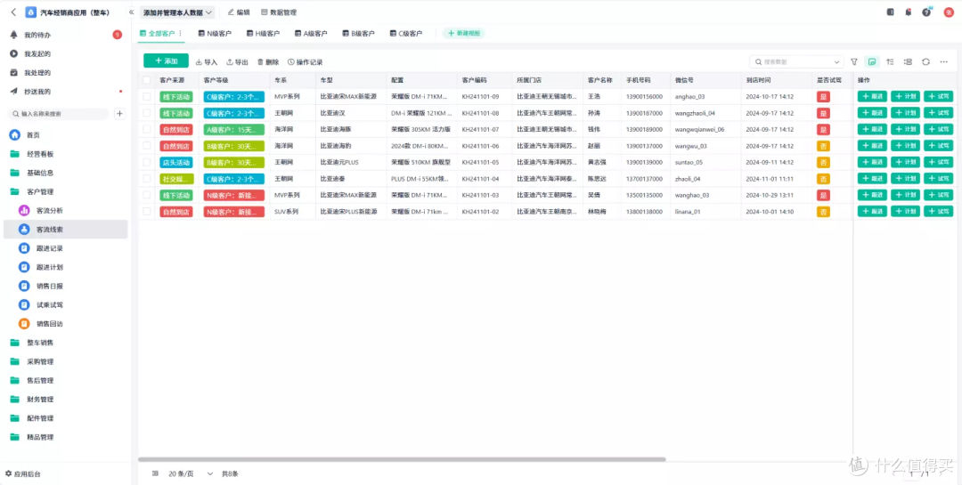The image size is (962, 485).
Task: Click the bell icon next to 我的待办
Action: click(13, 35)
